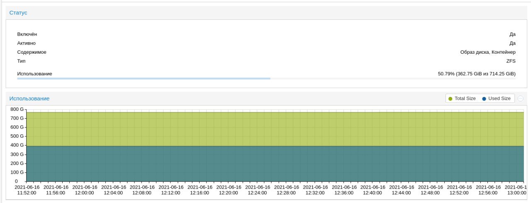Select the teal Used Size area in the chart
531x203 pixels.
pos(275,164)
